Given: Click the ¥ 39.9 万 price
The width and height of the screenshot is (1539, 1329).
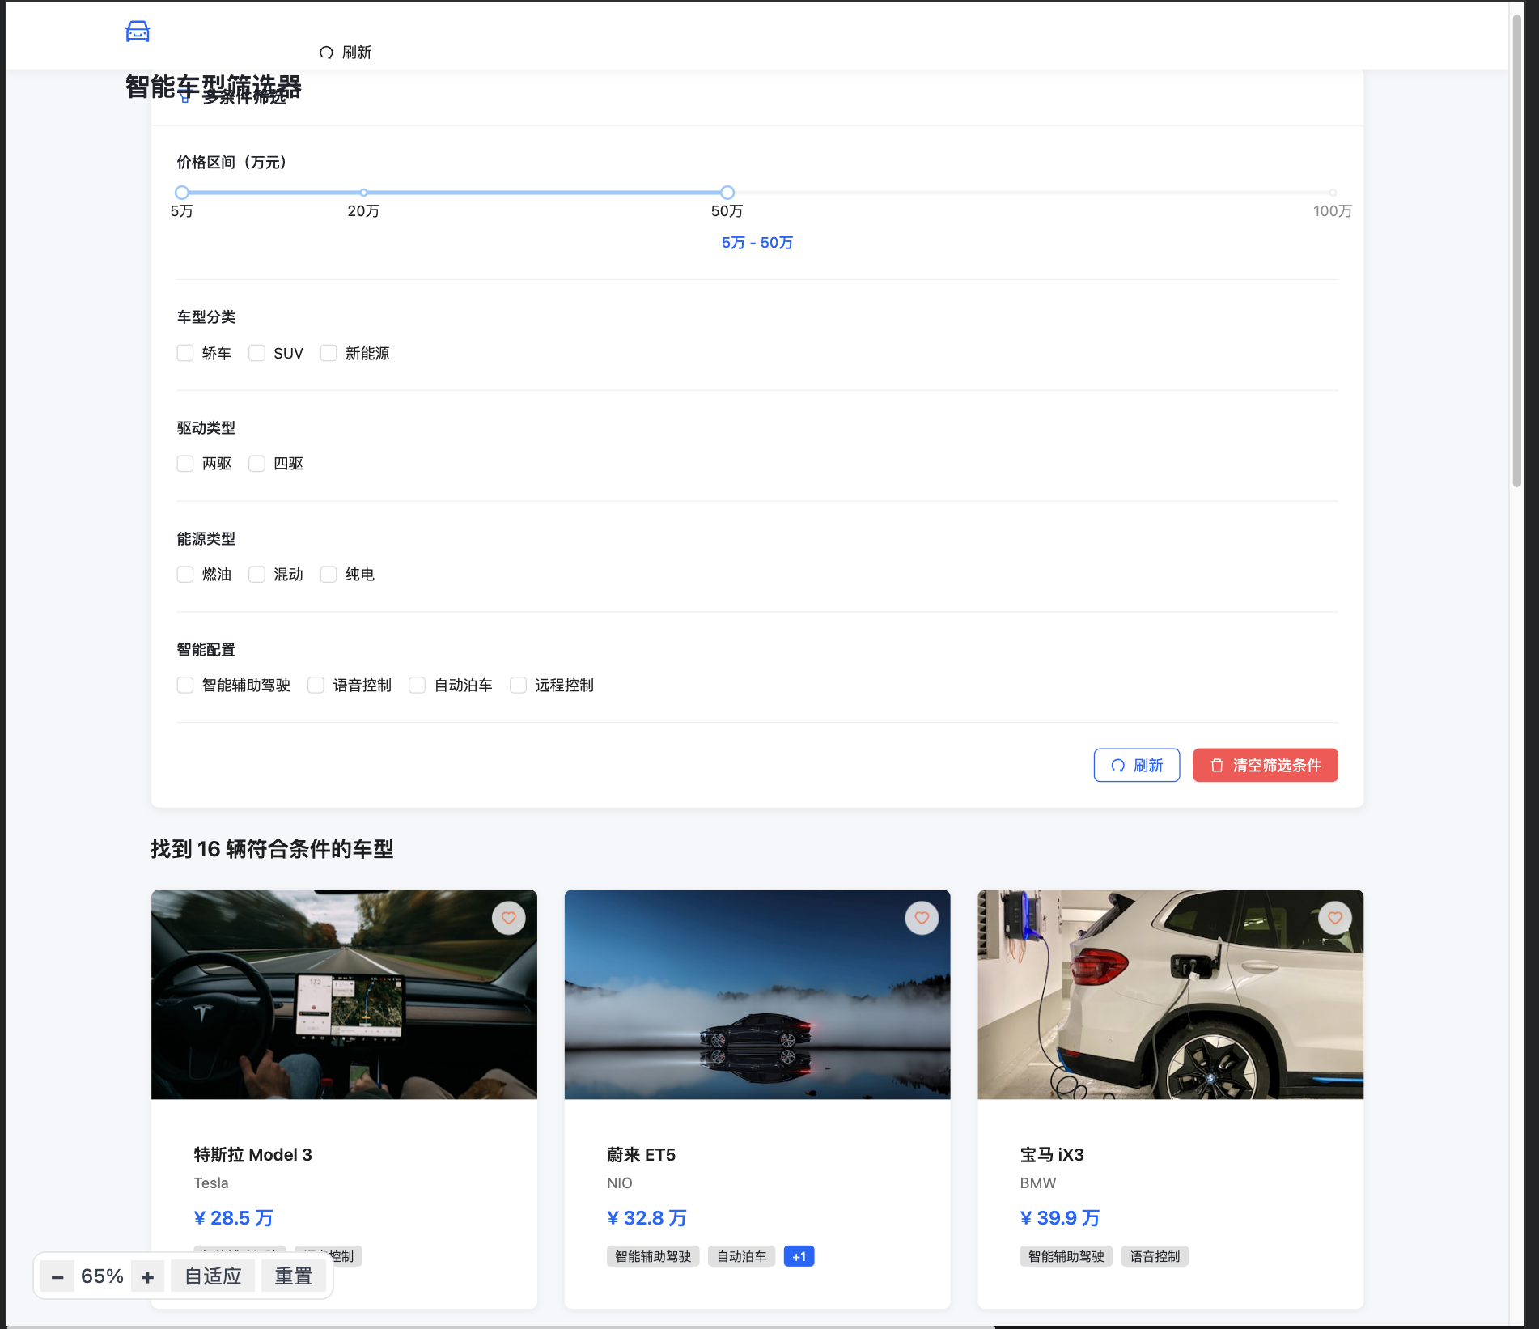Looking at the screenshot, I should (x=1060, y=1218).
